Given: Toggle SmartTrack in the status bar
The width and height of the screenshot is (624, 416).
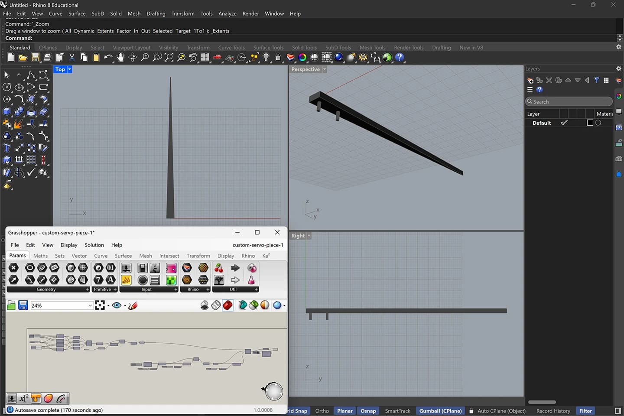Looking at the screenshot, I should [397, 411].
